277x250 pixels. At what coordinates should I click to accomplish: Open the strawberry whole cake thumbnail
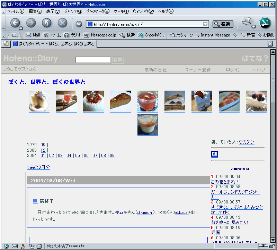click(x=93, y=101)
